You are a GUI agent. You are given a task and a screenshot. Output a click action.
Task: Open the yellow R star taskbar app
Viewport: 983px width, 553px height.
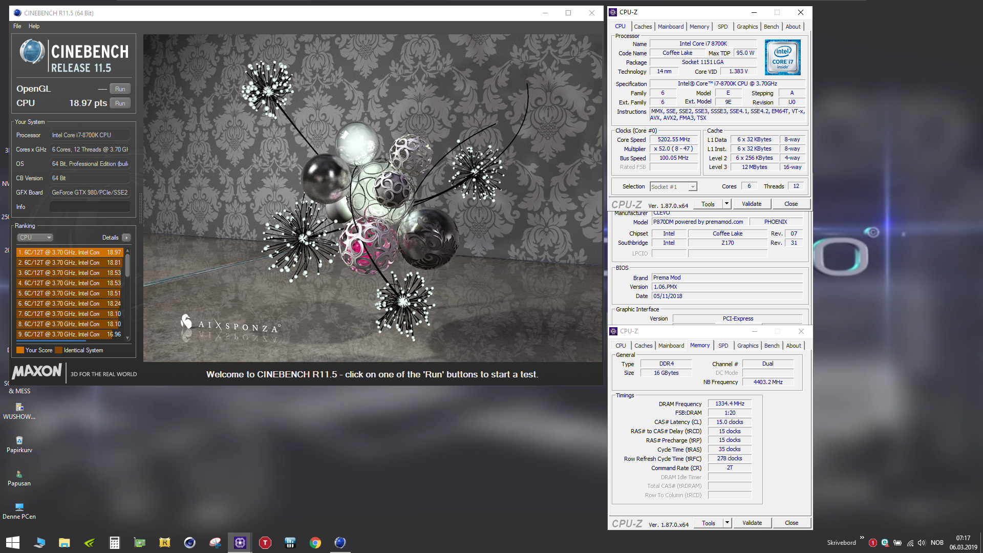click(165, 543)
